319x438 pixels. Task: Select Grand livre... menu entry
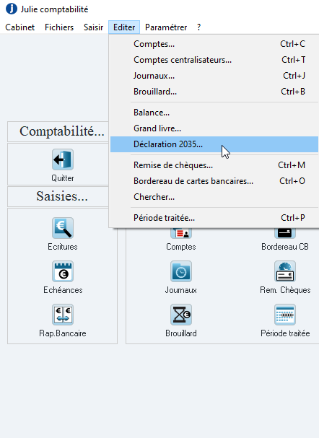pos(214,128)
